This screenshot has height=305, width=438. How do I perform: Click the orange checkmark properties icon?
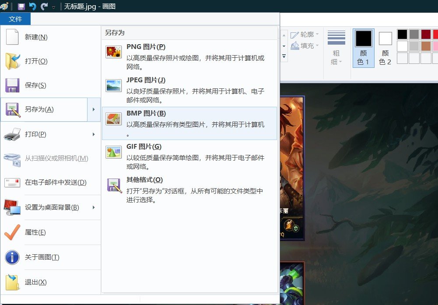[x=12, y=232]
